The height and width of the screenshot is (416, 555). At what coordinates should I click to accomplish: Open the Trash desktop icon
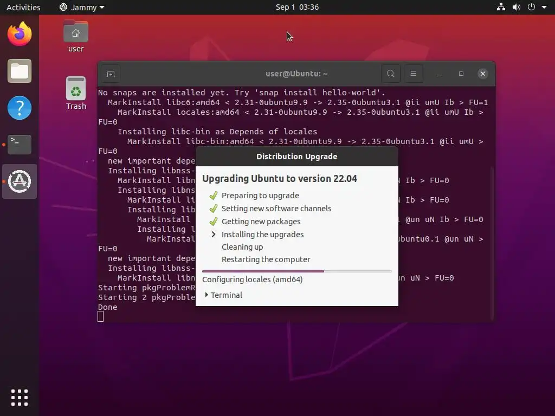76,93
